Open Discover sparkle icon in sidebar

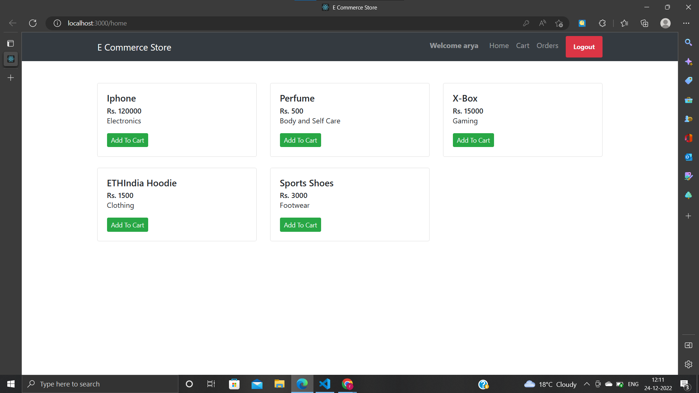coord(688,62)
